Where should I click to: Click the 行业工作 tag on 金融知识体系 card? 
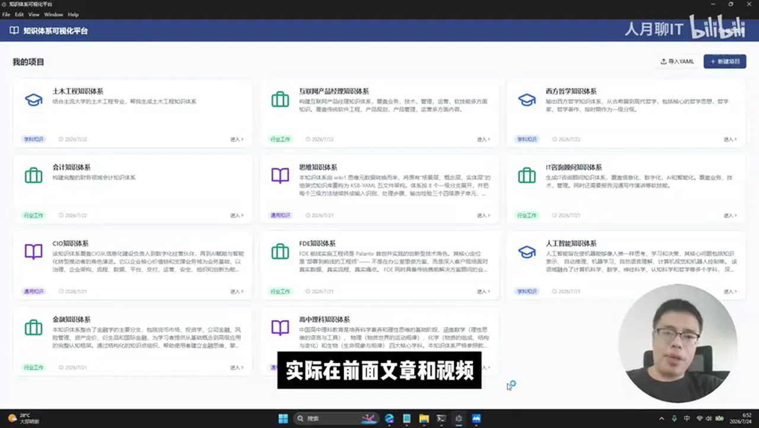pos(33,367)
